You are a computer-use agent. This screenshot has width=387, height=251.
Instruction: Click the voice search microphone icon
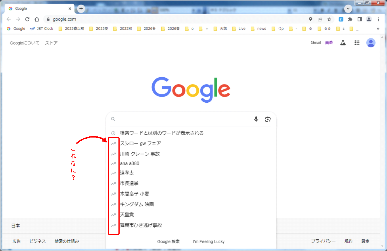click(256, 119)
